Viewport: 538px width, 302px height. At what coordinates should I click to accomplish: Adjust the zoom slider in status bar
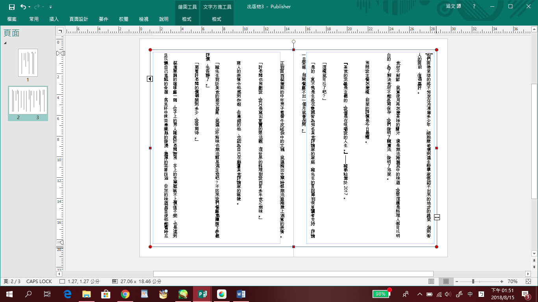pyautogui.click(x=473, y=282)
